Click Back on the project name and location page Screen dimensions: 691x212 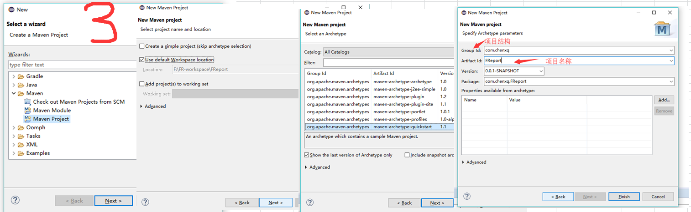(x=242, y=202)
